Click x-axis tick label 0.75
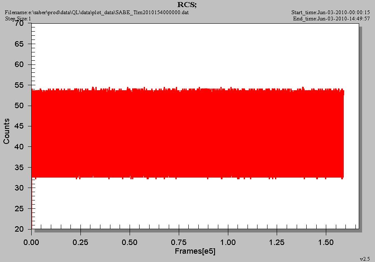The image size is (375, 262). (x=179, y=242)
